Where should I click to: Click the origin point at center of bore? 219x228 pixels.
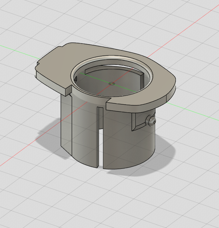pyautogui.click(x=112, y=84)
